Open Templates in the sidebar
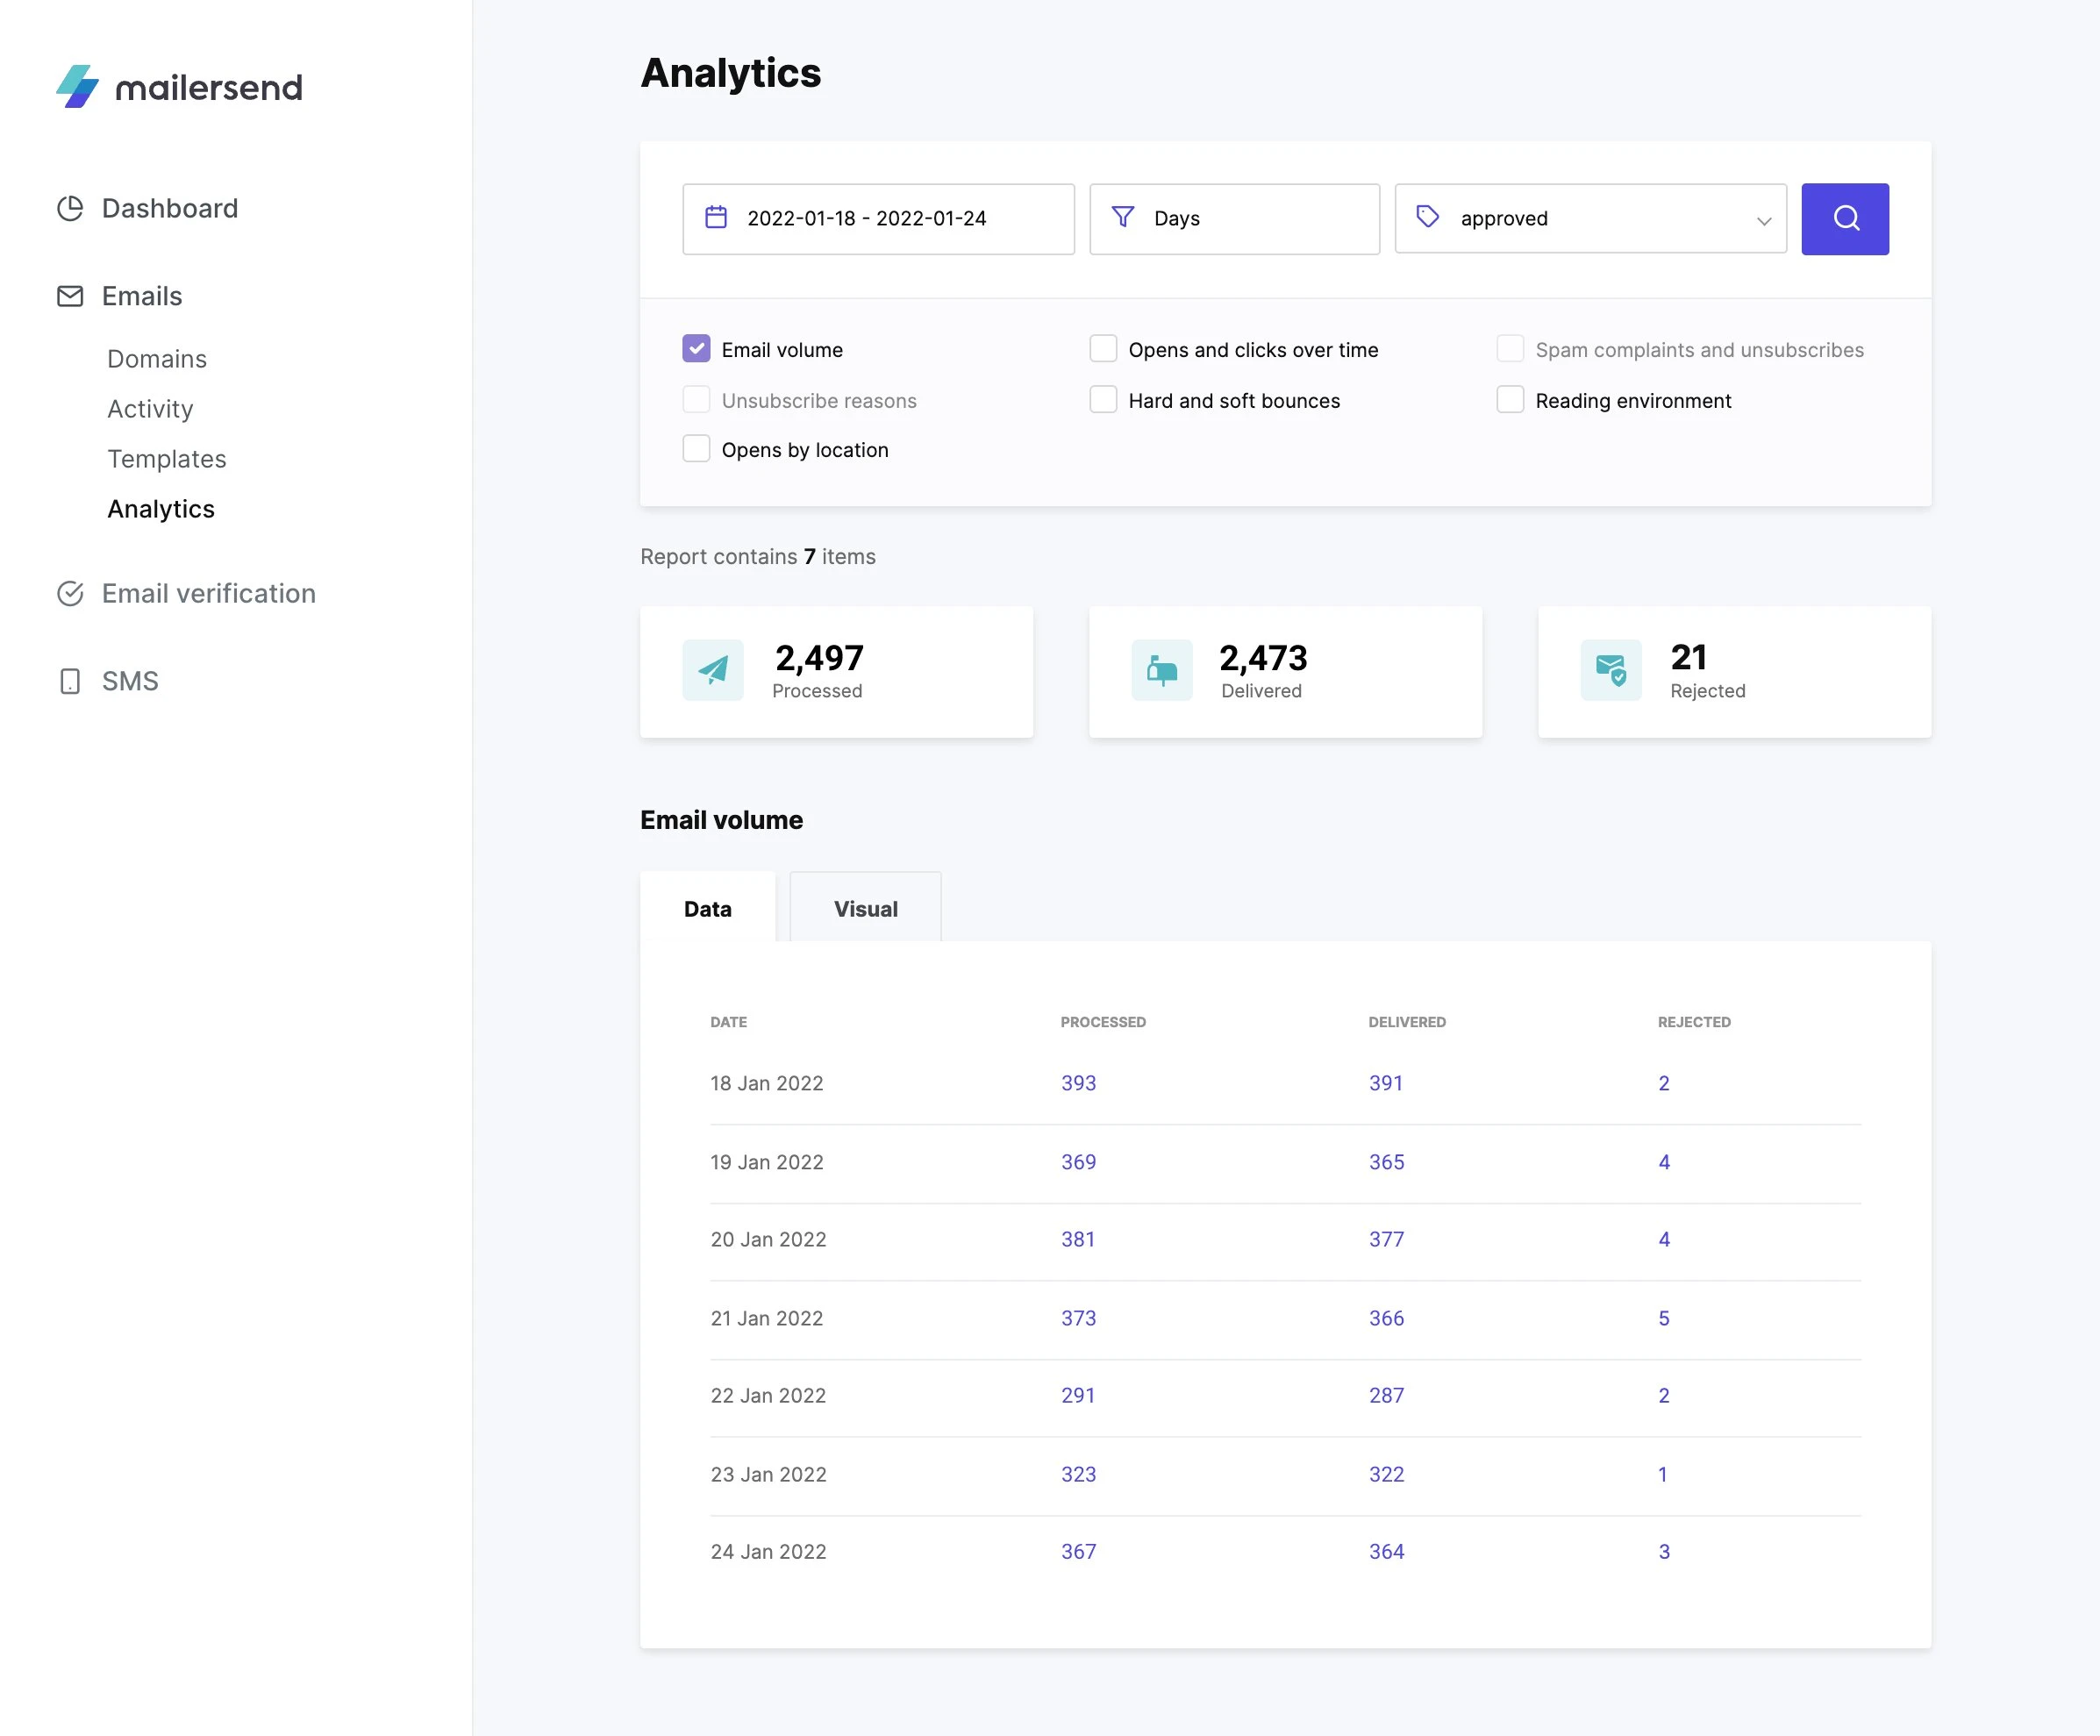2100x1736 pixels. click(x=167, y=459)
